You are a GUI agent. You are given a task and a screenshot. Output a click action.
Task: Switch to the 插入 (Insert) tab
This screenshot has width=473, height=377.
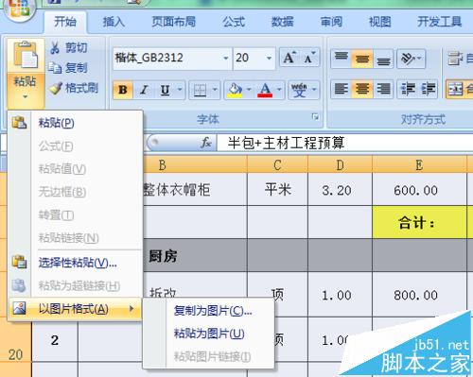[114, 22]
